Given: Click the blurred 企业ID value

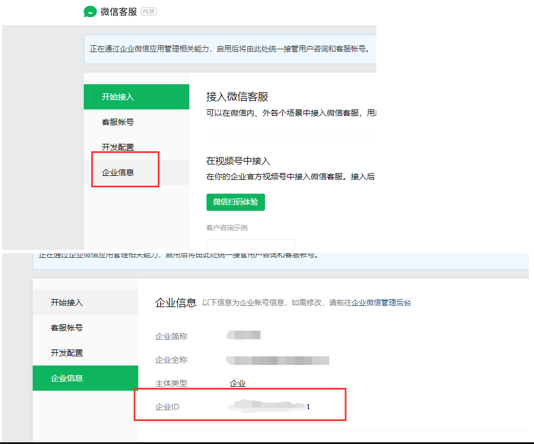Looking at the screenshot, I should pyautogui.click(x=268, y=406).
